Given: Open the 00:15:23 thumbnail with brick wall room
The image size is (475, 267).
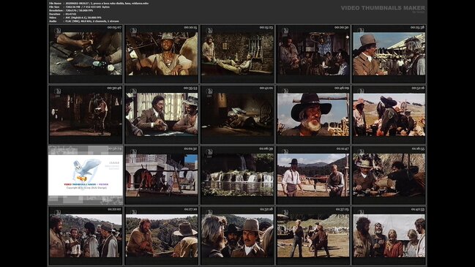Looking at the screenshot, I should 237,54.
